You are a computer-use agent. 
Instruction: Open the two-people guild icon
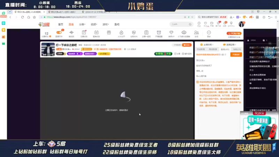tap(196, 32)
